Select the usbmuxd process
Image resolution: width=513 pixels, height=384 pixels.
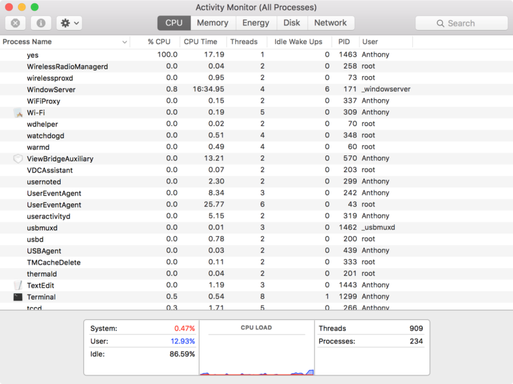tap(256, 228)
